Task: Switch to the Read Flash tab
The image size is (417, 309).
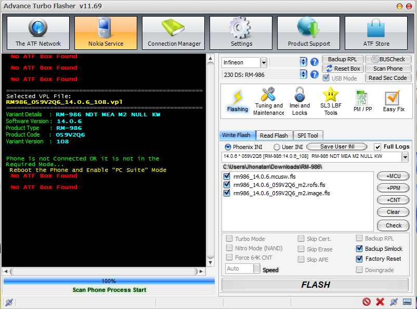Action: pos(273,136)
